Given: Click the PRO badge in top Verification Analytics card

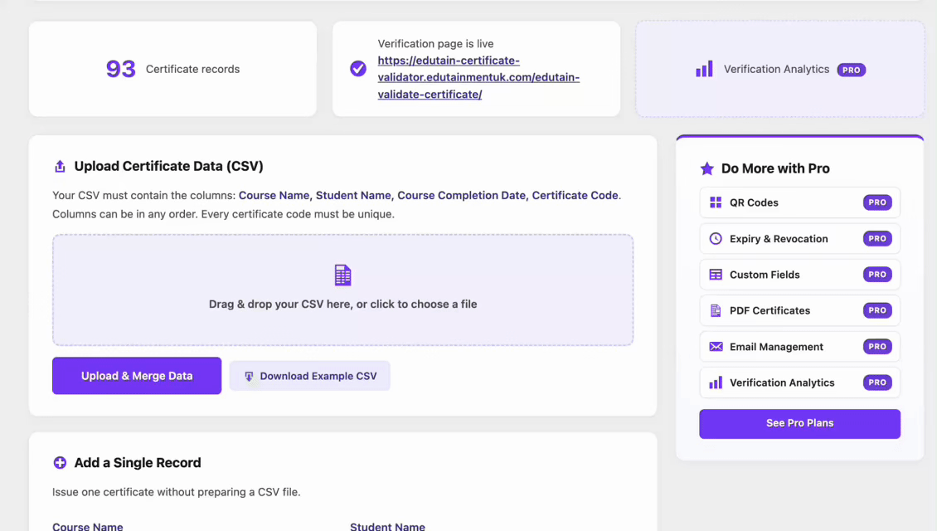Looking at the screenshot, I should [x=851, y=70].
